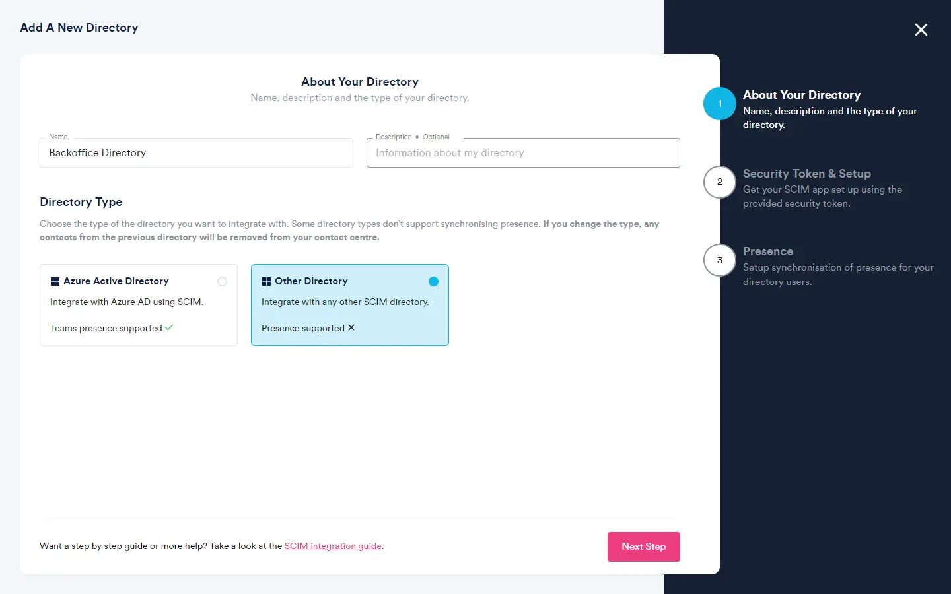Select the Azure Active Directory radio button
This screenshot has width=951, height=594.
click(x=223, y=281)
